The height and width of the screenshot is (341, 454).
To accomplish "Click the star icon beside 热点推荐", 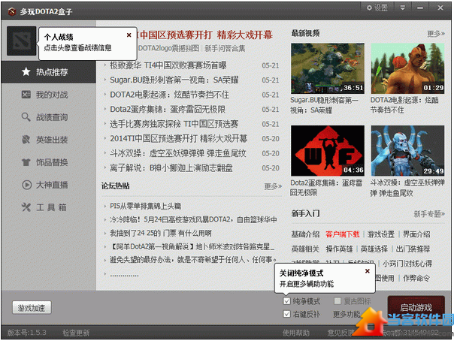I will pos(26,71).
